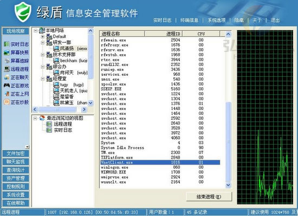Viewport: 298px width, 216px height.
Task: Open the 屏幕追踪 sidebar item
Action: tap(16, 61)
